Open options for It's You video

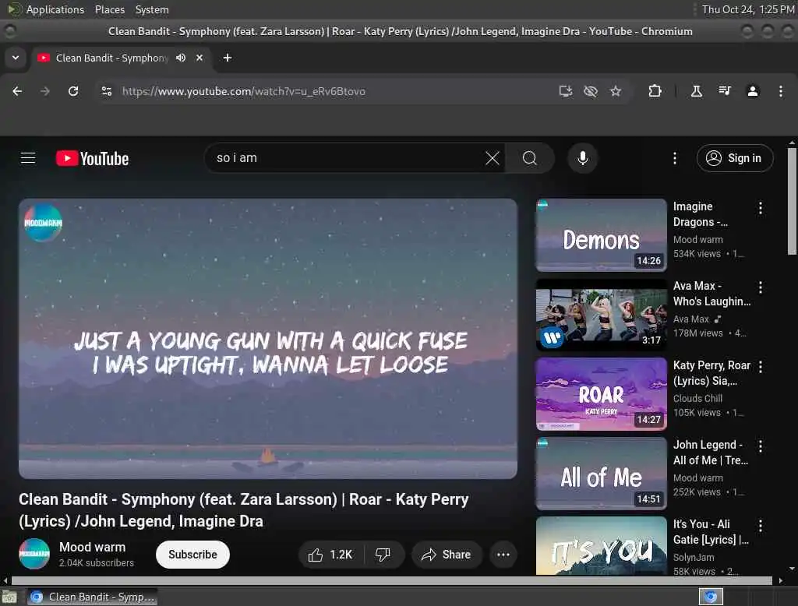click(x=761, y=526)
